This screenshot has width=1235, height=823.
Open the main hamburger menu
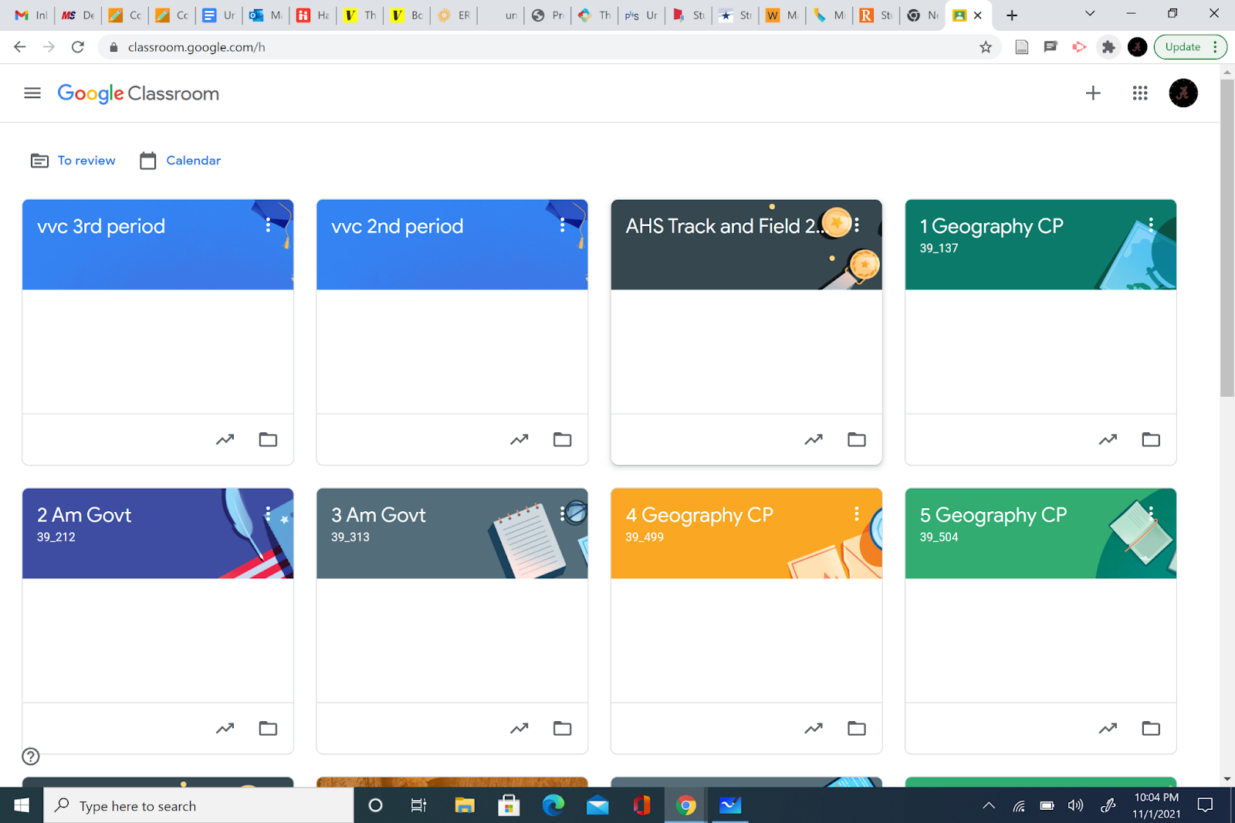(32, 93)
